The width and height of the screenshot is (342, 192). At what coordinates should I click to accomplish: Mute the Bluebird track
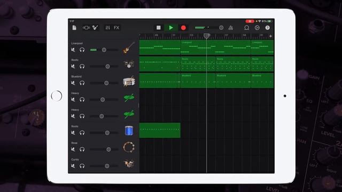point(73,83)
